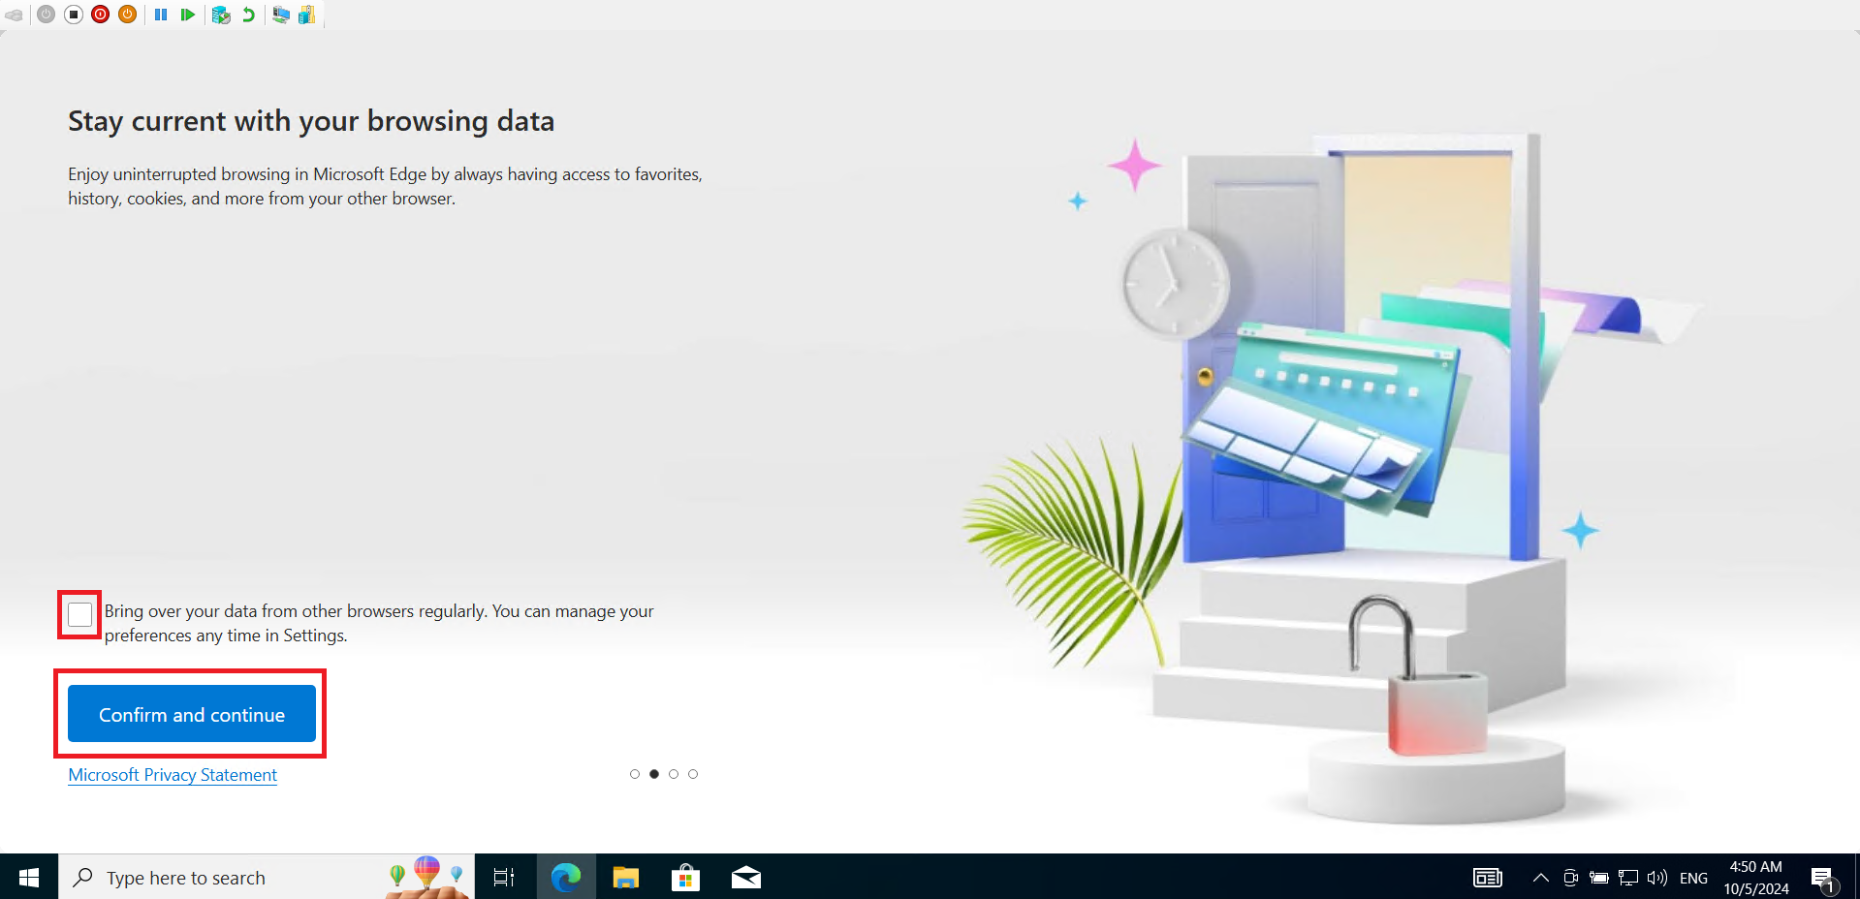
Task: Click the network connection tray icon
Action: pyautogui.click(x=1628, y=878)
